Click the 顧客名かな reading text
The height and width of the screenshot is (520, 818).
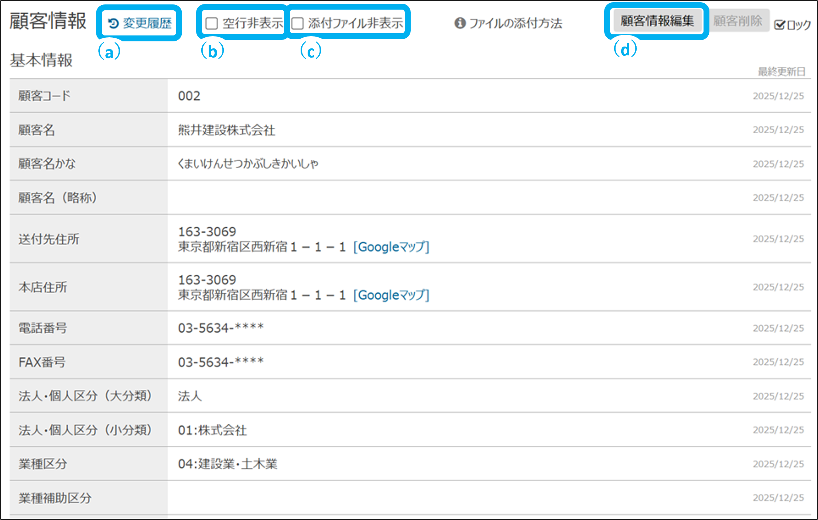click(248, 164)
